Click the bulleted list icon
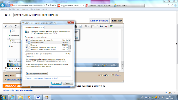 [97, 26]
